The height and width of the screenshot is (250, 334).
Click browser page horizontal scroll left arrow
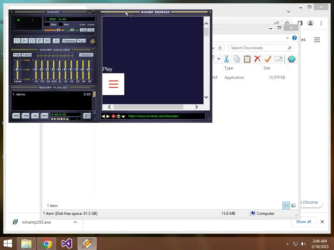[110, 107]
